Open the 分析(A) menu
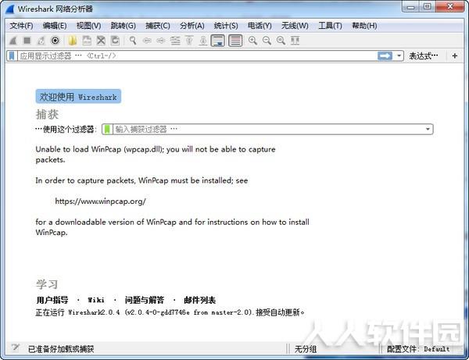This screenshot has width=469, height=360. point(192,26)
